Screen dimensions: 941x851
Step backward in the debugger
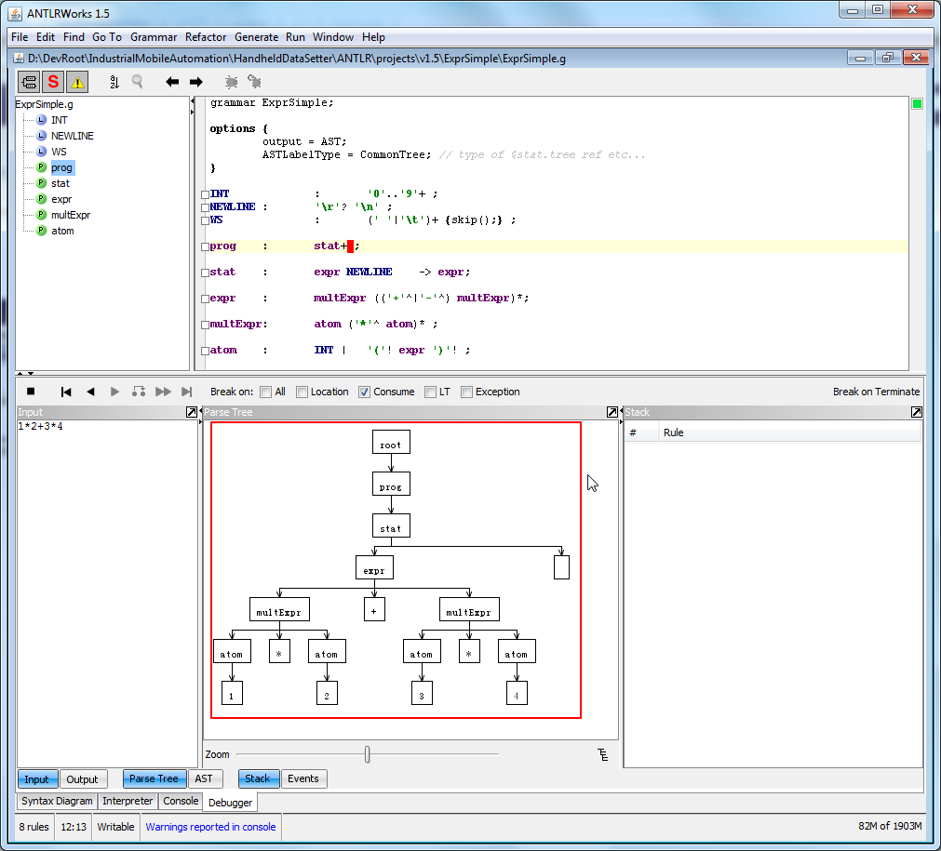click(90, 392)
